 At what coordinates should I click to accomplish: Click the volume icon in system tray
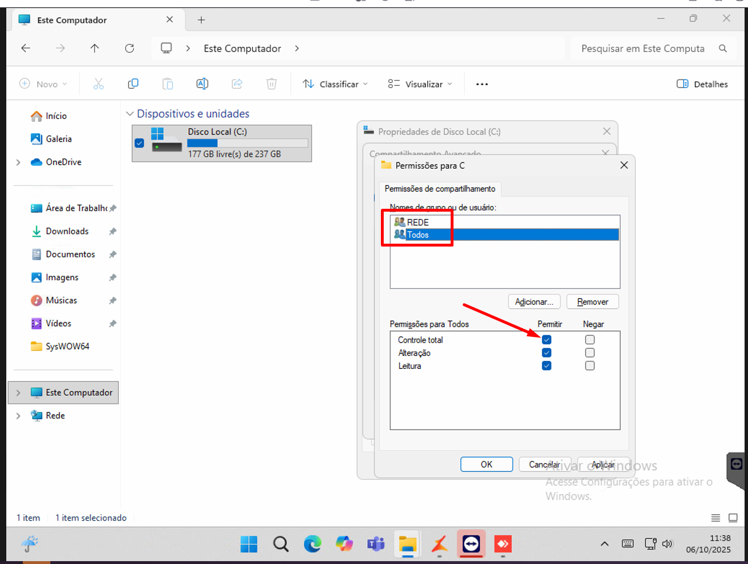667,543
